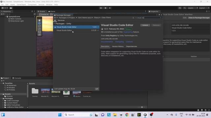Start Play mode with the Play button

click(x=101, y=8)
